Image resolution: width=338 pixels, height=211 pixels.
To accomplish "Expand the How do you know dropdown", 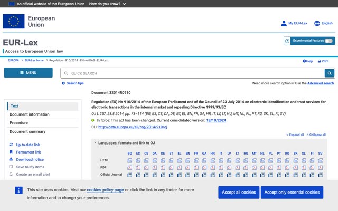I will click(x=107, y=4).
